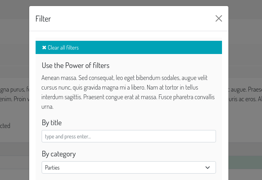Click the 'Use the Power of filters' heading
Image resolution: width=262 pixels, height=180 pixels.
(x=76, y=66)
